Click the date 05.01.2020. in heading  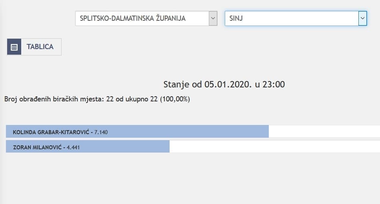click(228, 84)
